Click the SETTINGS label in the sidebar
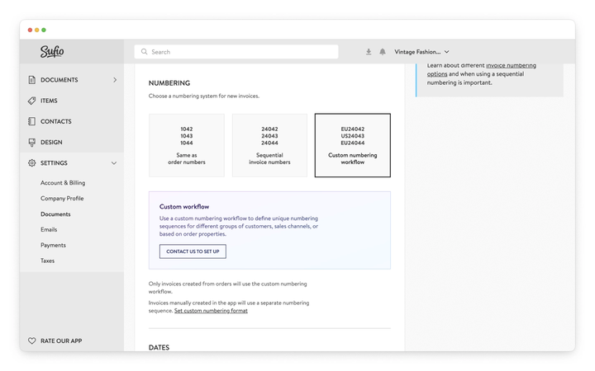Viewport: 595px width, 371px height. 54,163
